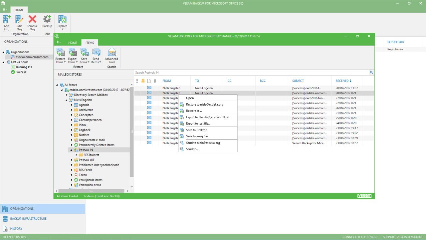Image resolution: width=426 pixels, height=240 pixels.
Task: Click Restore Items in Explorer ribbon
Action: (x=60, y=55)
